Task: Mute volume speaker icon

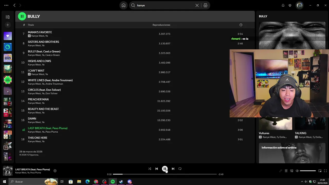Action: (x=297, y=171)
